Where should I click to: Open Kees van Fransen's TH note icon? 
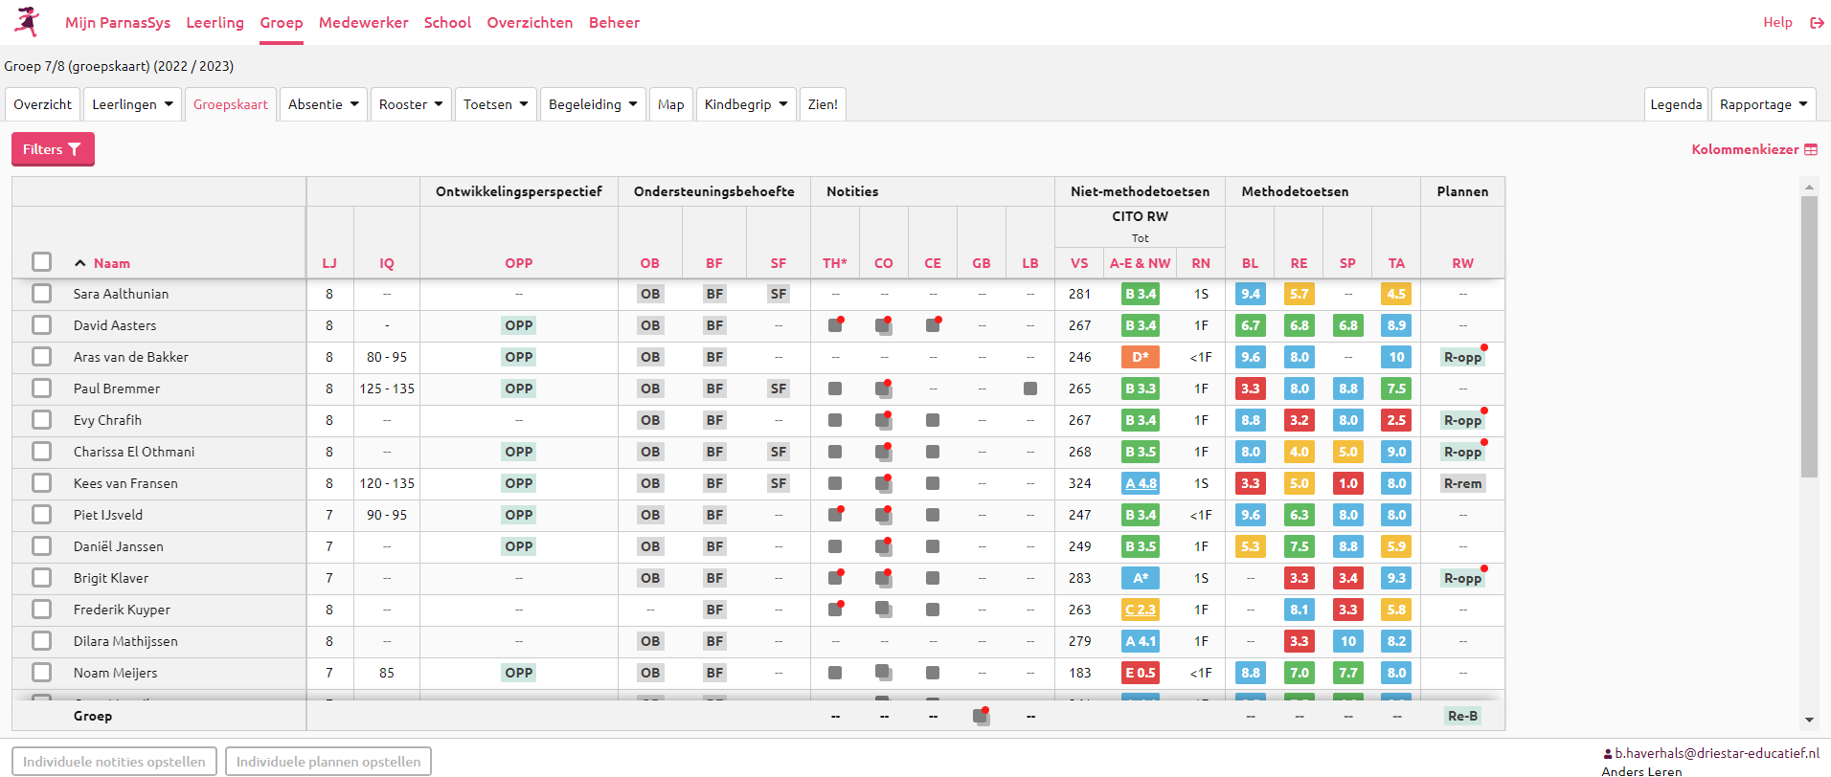click(835, 483)
